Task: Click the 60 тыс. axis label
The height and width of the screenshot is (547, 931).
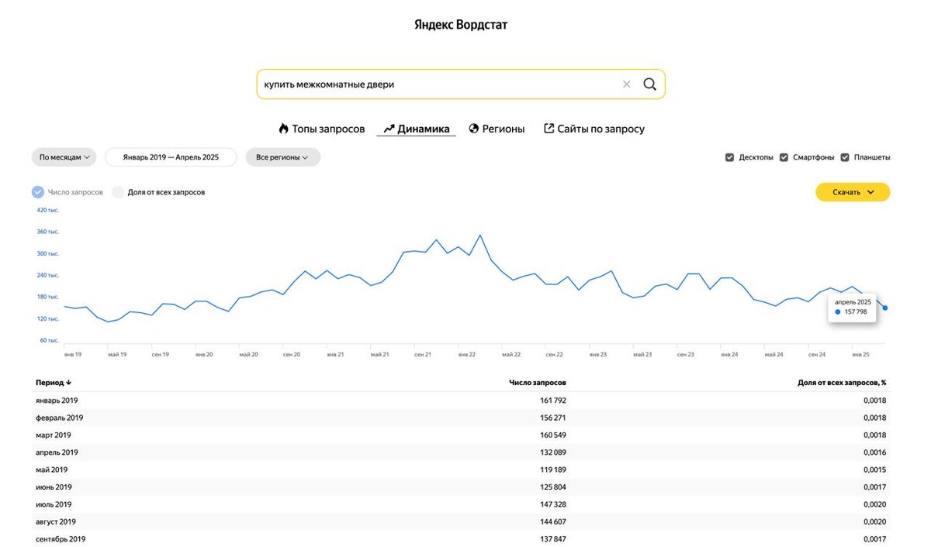Action: click(x=50, y=340)
